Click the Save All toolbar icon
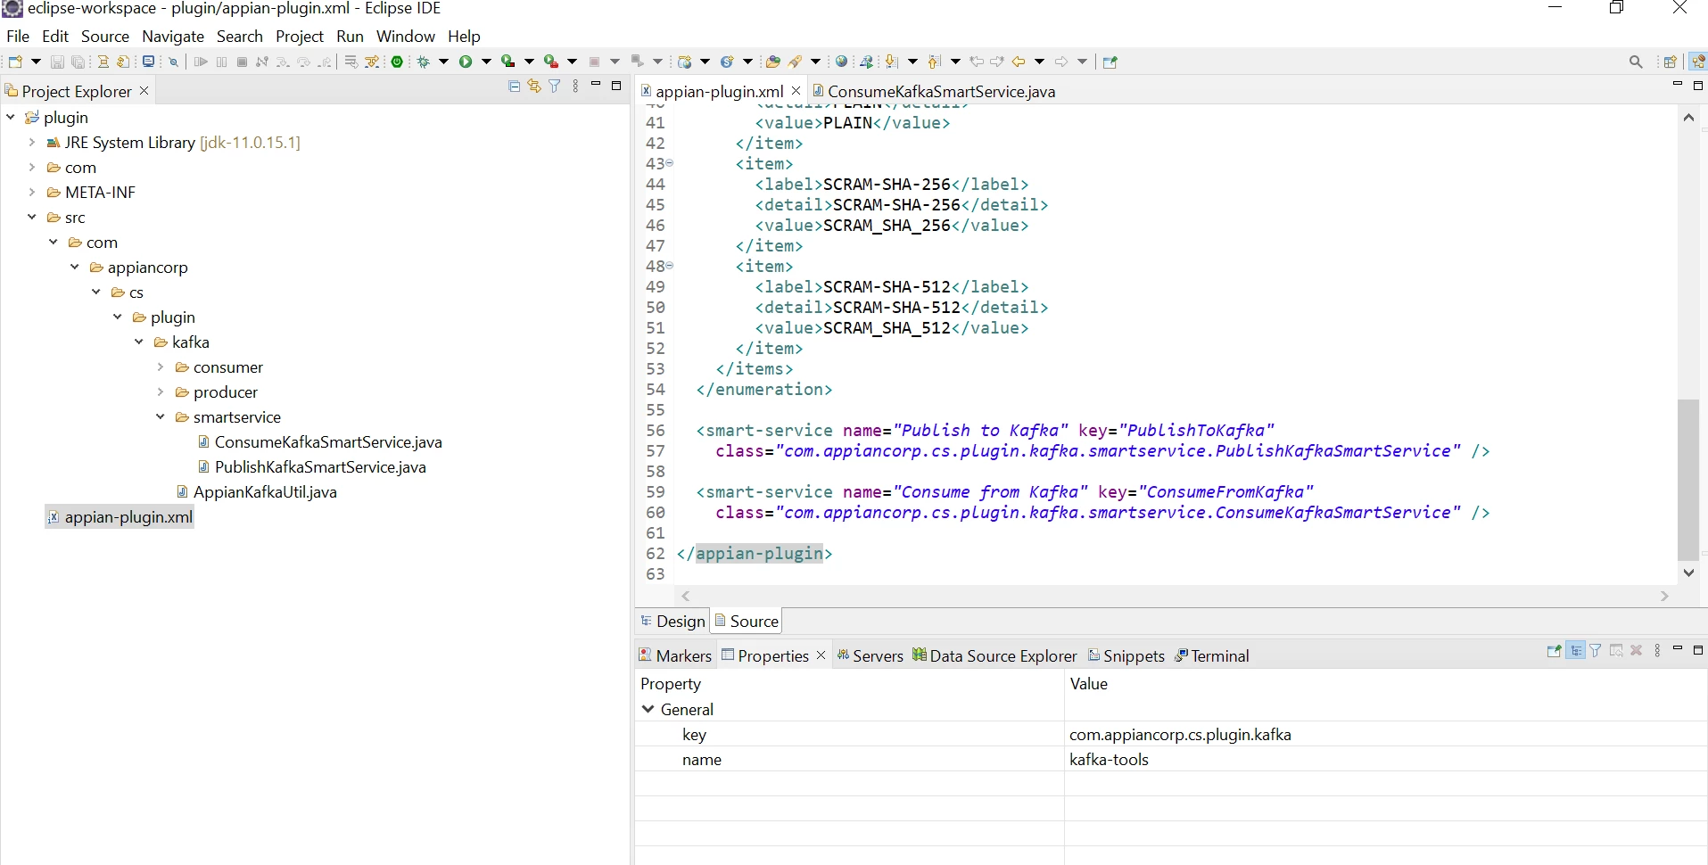This screenshot has height=865, width=1708. pos(78,62)
